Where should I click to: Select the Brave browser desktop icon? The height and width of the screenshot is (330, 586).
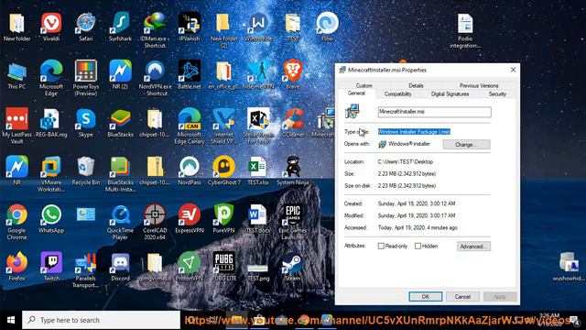tap(293, 75)
